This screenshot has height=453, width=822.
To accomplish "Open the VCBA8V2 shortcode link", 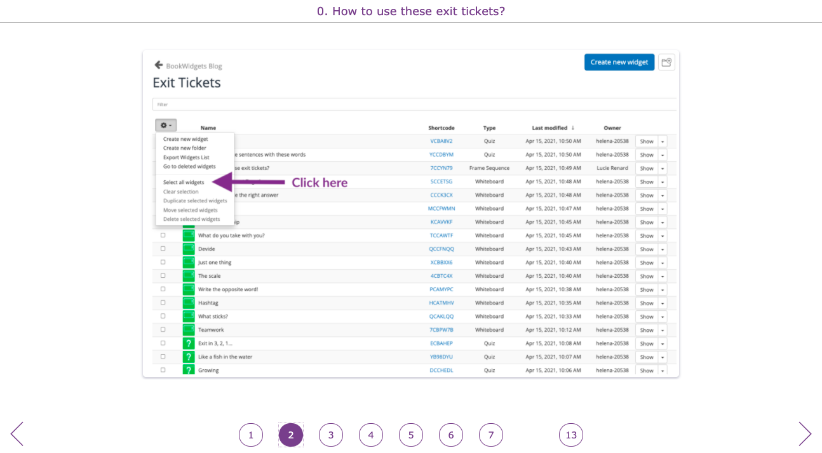I will point(441,141).
